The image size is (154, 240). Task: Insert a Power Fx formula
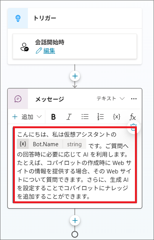coord(133,117)
